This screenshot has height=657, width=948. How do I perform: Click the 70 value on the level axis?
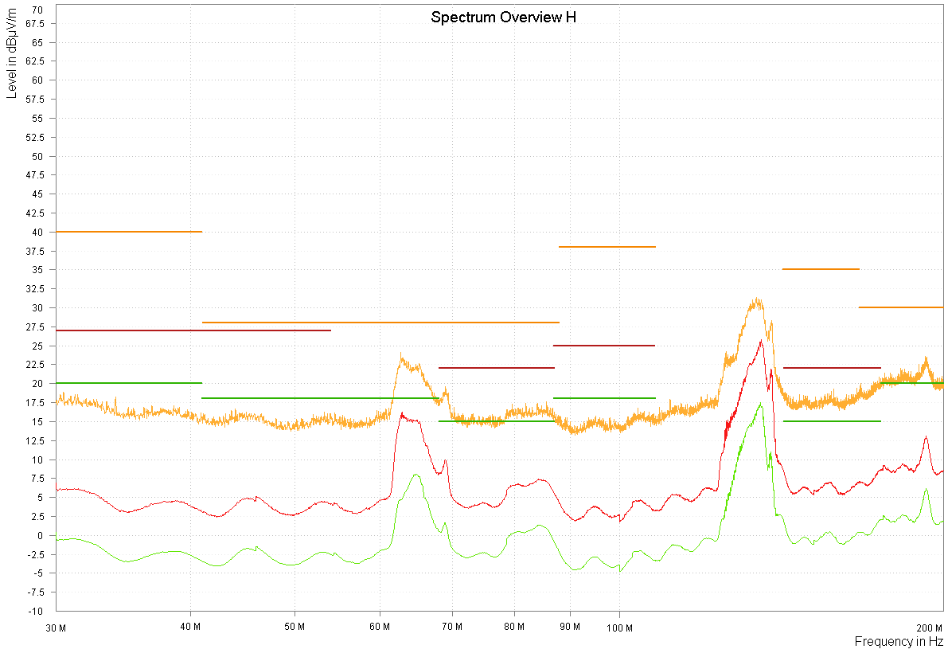click(37, 10)
